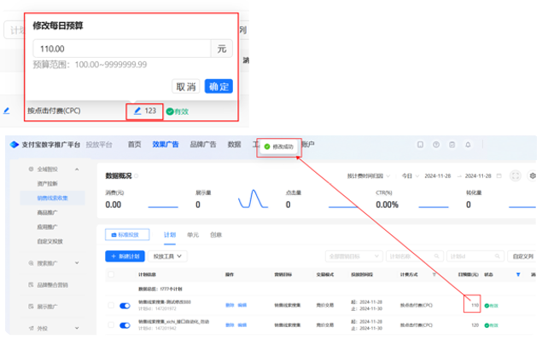
Task: Click the blue pencil icon left of 按点击付费(CPC)
Action: click(x=6, y=111)
